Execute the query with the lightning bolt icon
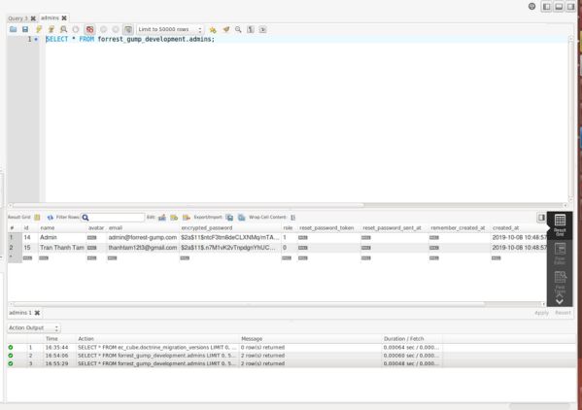The height and width of the screenshot is (410, 582). (x=39, y=29)
